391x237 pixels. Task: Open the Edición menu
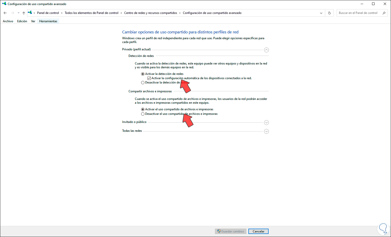click(22, 21)
